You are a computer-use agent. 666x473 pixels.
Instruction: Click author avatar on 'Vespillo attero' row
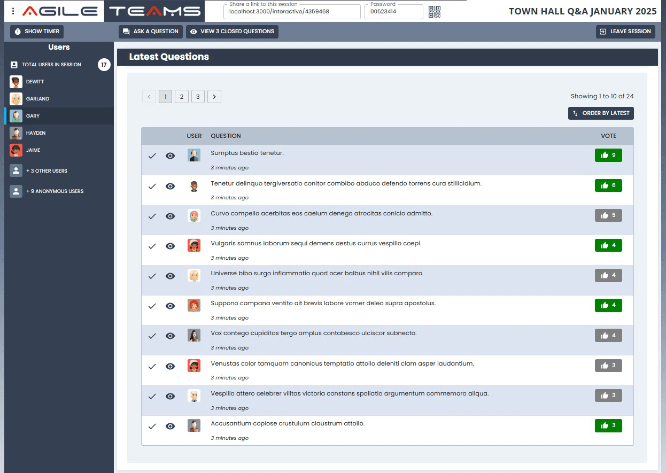click(194, 396)
